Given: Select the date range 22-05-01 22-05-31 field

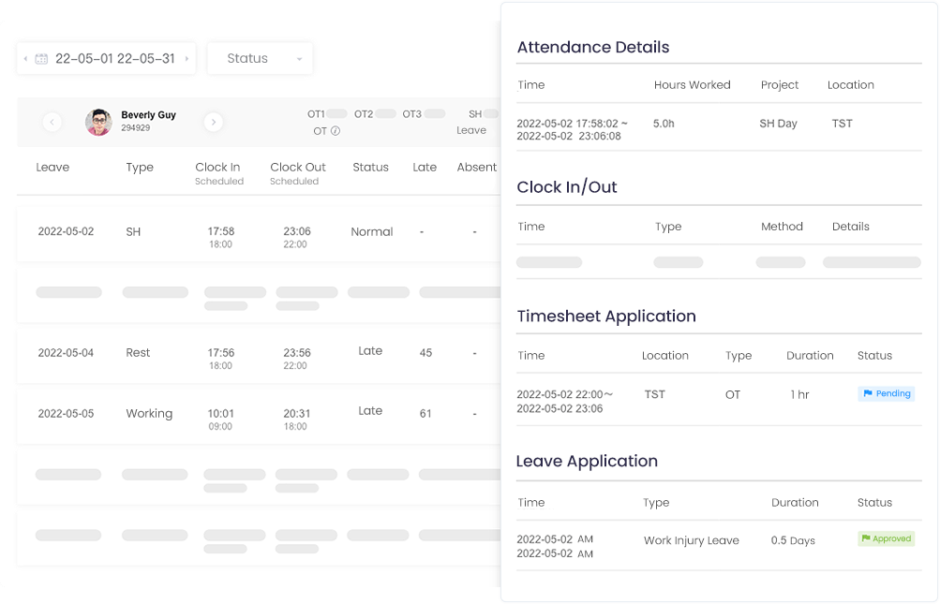Looking at the screenshot, I should 106,58.
